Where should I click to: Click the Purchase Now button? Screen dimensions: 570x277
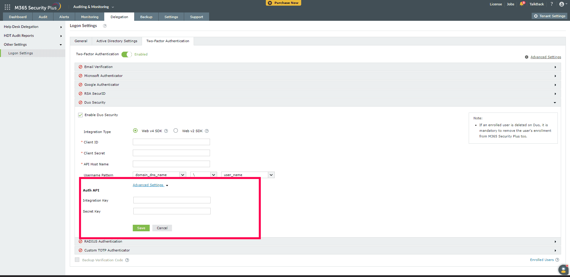pos(283,3)
